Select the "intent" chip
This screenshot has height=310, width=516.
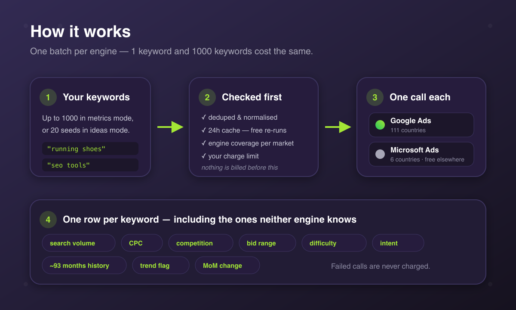[x=398, y=243]
